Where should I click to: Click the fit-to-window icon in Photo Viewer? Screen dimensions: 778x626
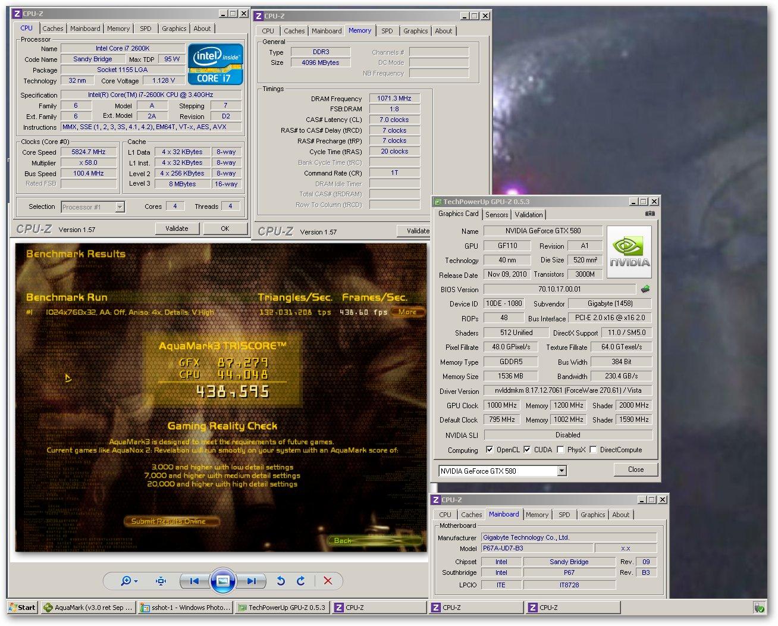[161, 581]
